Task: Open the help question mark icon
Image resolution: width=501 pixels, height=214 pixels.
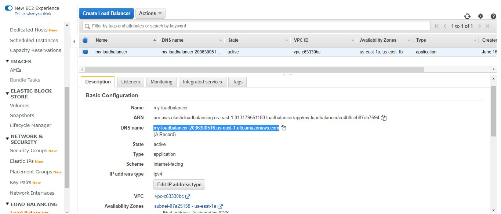Action: [493, 16]
